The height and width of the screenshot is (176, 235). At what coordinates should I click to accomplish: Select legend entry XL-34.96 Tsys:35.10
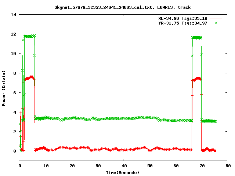pyautogui.click(x=183, y=18)
